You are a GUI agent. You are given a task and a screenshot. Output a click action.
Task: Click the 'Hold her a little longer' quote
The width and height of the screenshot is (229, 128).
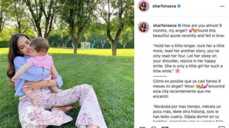[x=188, y=58]
